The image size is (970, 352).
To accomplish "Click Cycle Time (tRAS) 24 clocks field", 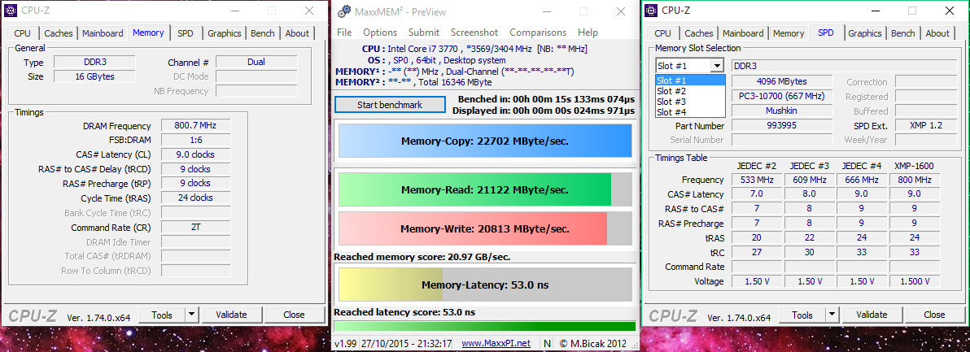I will (195, 198).
